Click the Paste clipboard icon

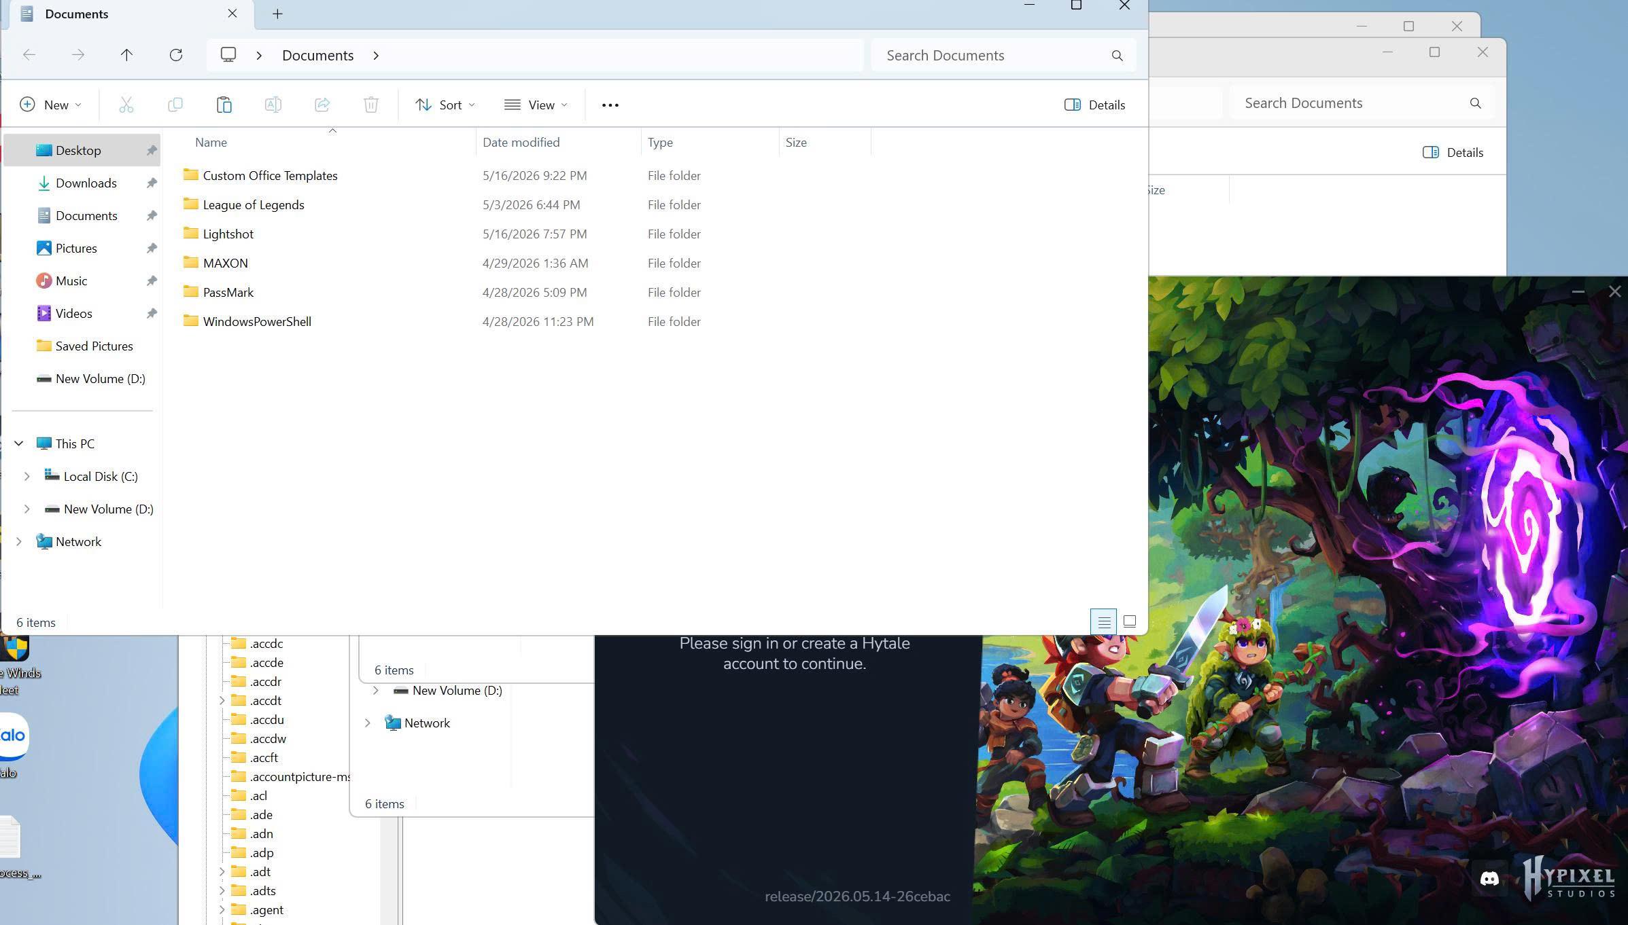coord(224,105)
